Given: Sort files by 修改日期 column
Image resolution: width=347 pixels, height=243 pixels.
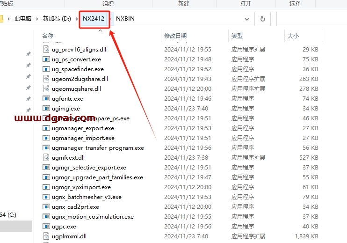Looking at the screenshot, I should click(175, 36).
